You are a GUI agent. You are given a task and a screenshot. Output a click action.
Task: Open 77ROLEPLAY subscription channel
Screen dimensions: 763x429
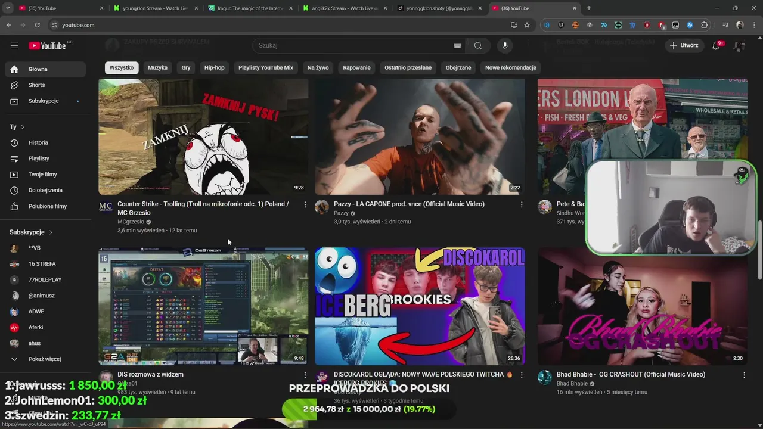(45, 279)
